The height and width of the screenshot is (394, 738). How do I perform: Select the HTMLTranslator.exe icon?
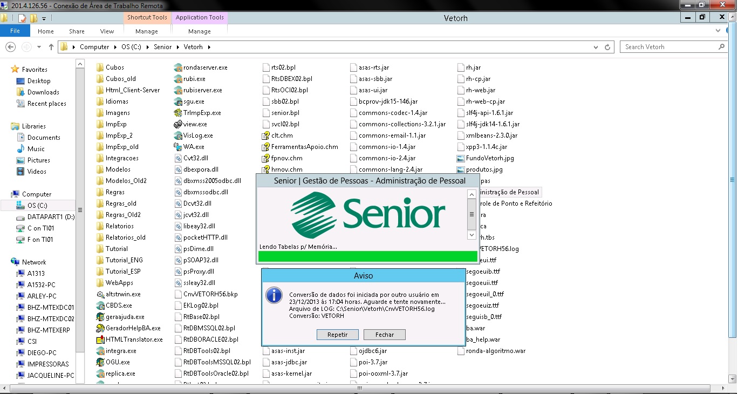(x=100, y=339)
